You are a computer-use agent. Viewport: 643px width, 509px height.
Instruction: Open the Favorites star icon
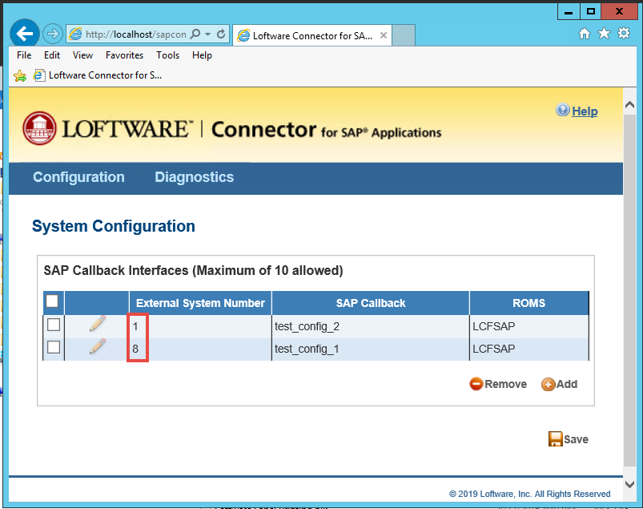click(x=604, y=33)
